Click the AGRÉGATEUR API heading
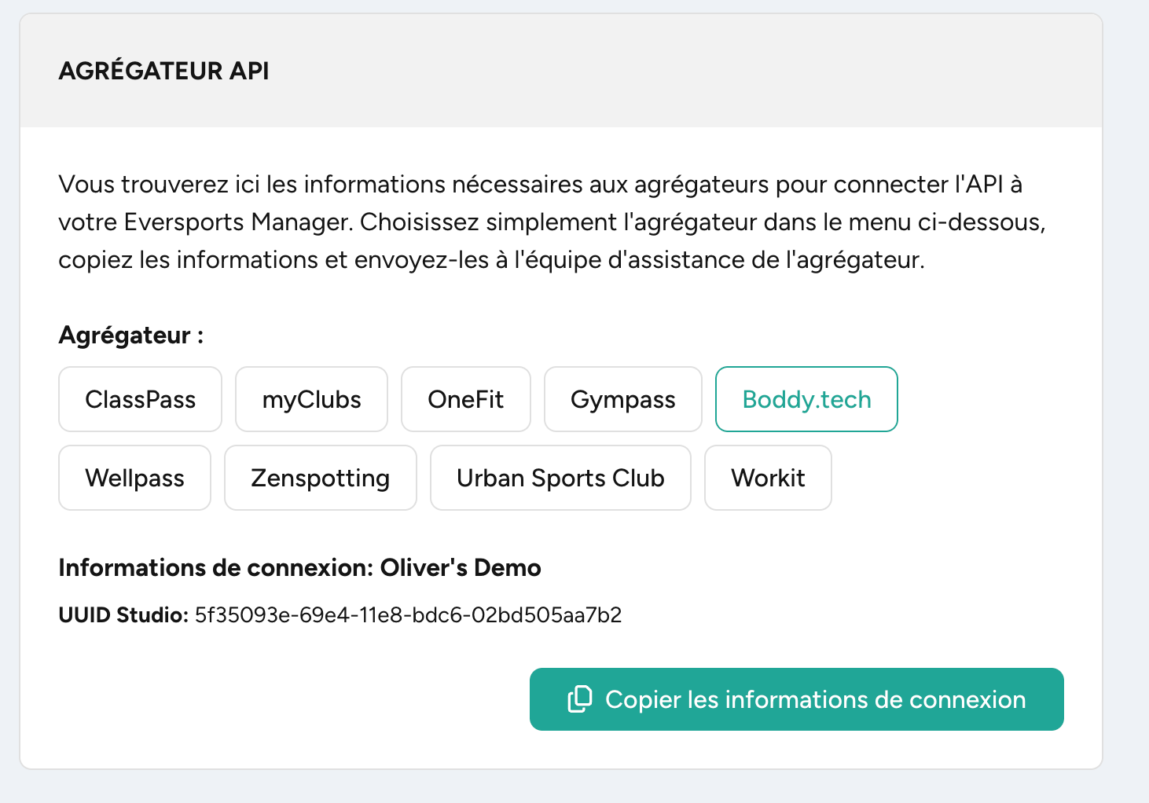1149x803 pixels. click(x=163, y=71)
